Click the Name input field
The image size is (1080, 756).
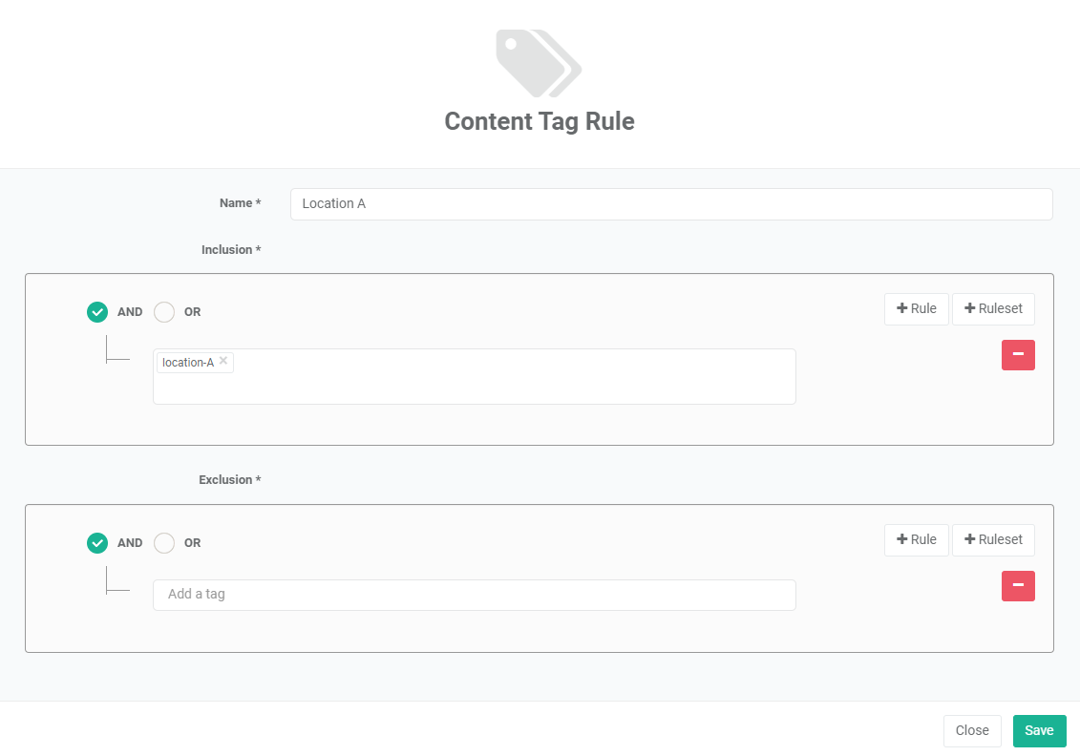[670, 204]
